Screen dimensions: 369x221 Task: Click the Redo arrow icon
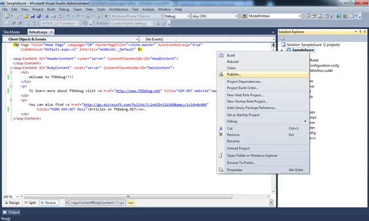click(x=78, y=16)
